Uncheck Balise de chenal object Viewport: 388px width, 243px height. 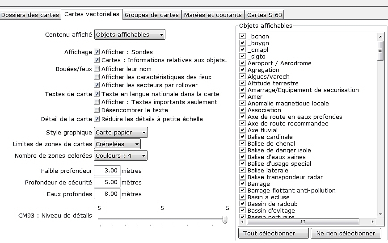point(242,143)
